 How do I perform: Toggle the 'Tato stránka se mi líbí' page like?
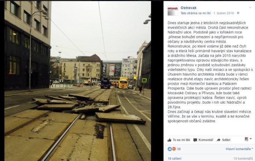(x=196, y=13)
